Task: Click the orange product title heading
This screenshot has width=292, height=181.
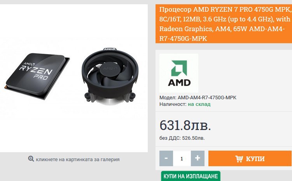Action: [x=224, y=24]
